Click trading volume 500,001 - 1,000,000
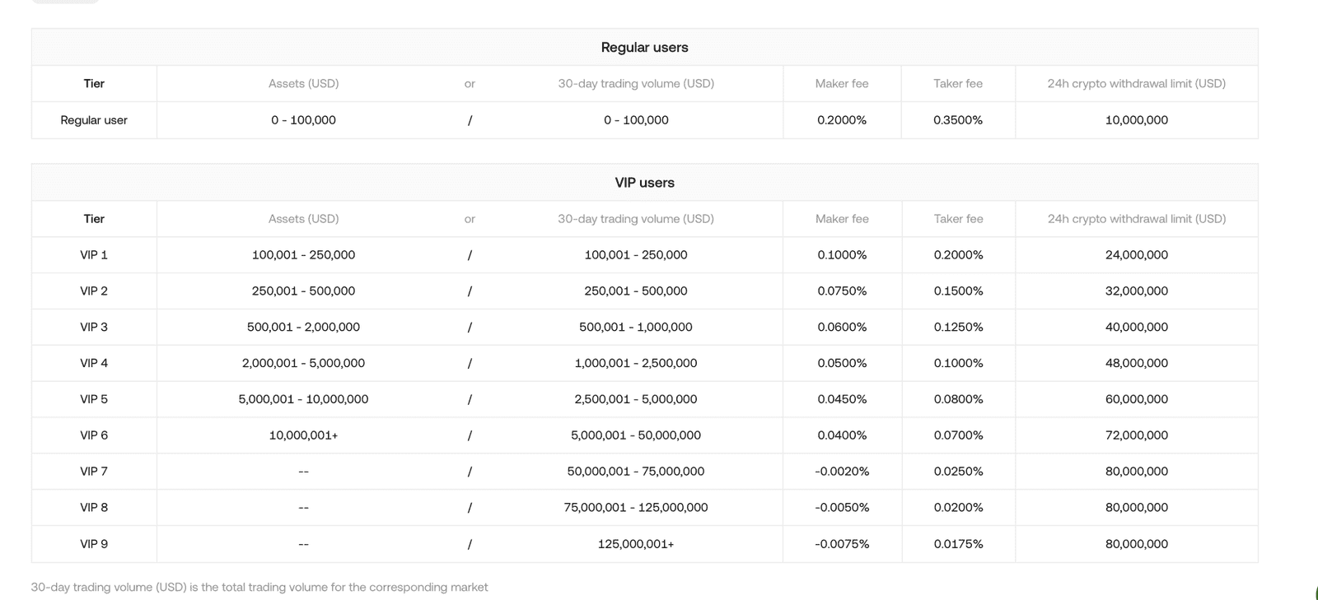 point(636,327)
